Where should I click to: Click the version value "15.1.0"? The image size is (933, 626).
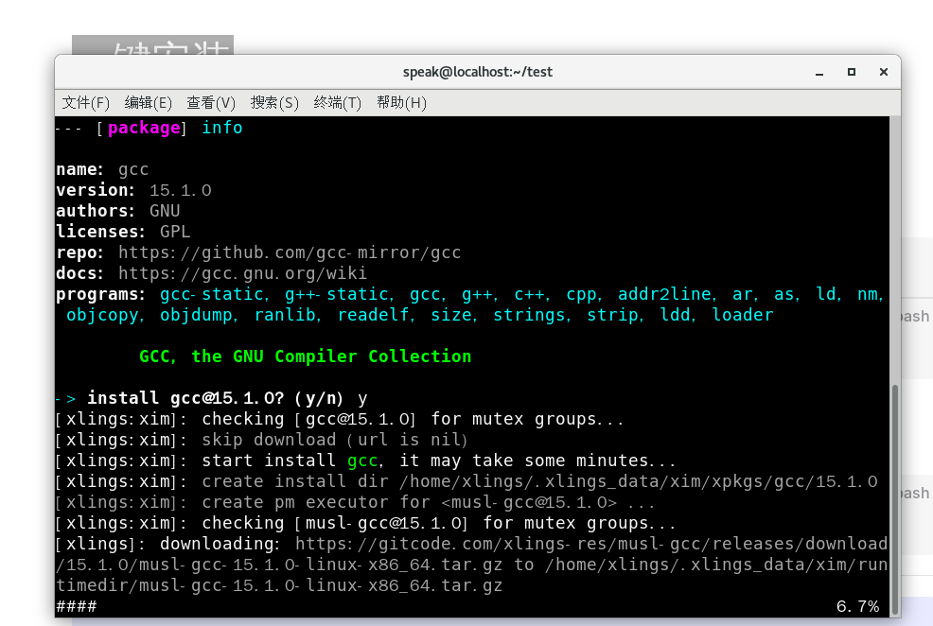click(x=181, y=190)
